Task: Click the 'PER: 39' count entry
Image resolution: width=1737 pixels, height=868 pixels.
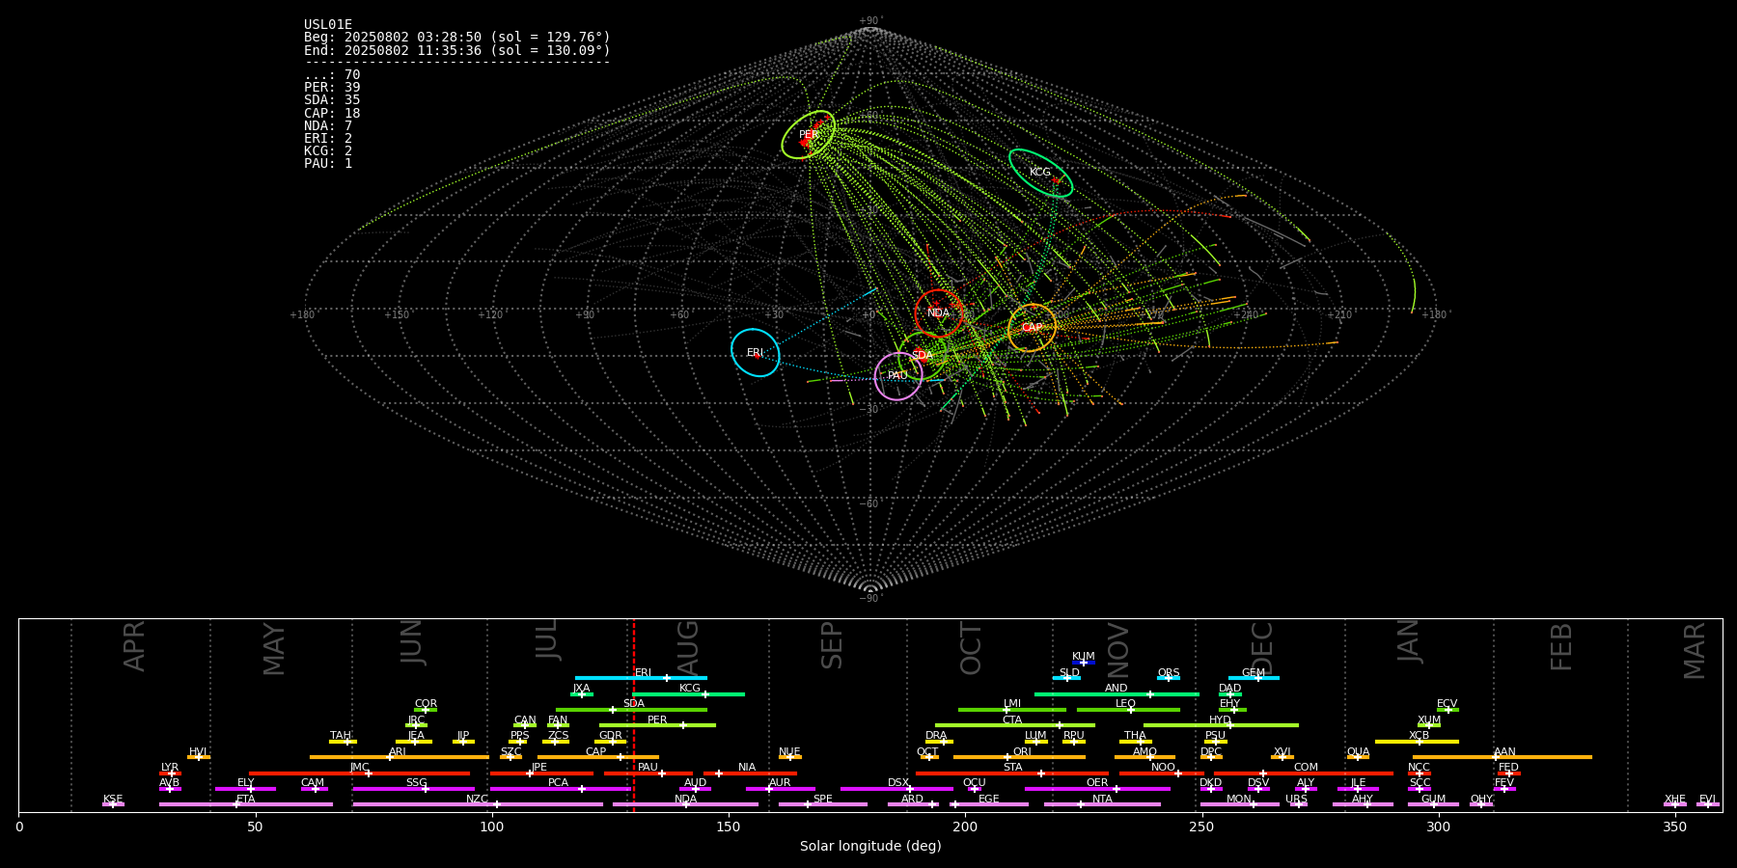Action: point(332,87)
